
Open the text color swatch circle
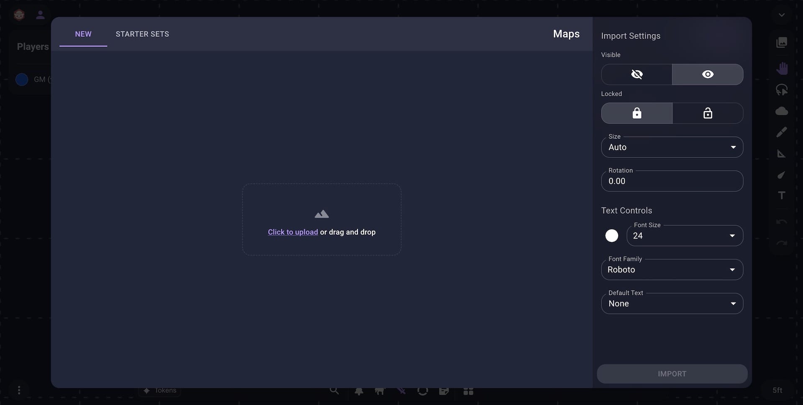(611, 235)
